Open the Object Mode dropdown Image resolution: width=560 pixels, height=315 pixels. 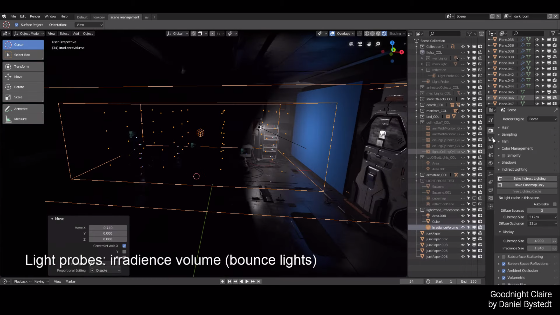[29, 34]
